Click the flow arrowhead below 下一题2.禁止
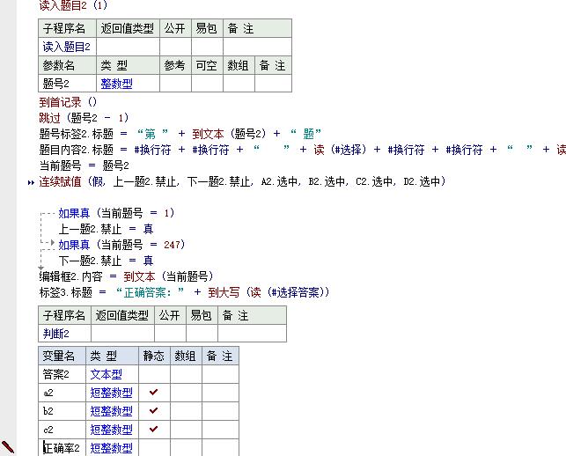The height and width of the screenshot is (456, 566). (41, 268)
